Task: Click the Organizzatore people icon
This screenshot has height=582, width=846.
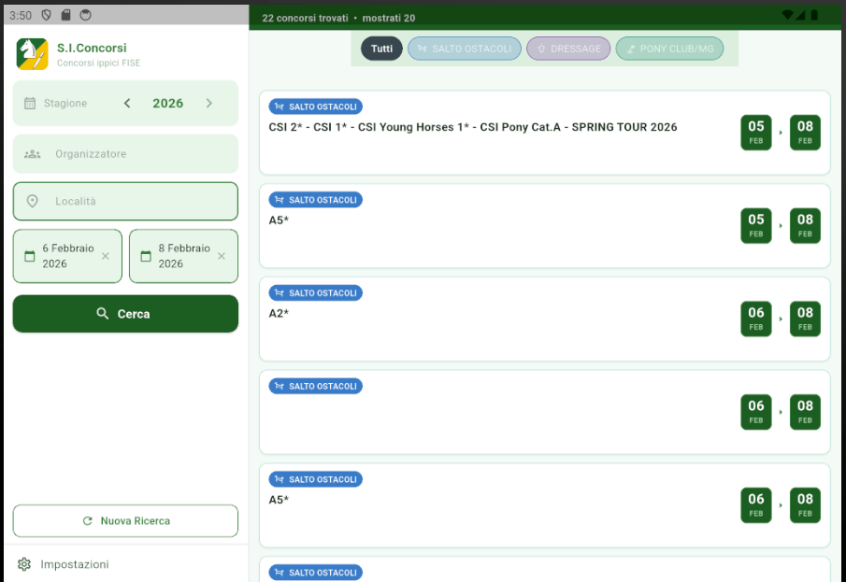Action: tap(33, 154)
